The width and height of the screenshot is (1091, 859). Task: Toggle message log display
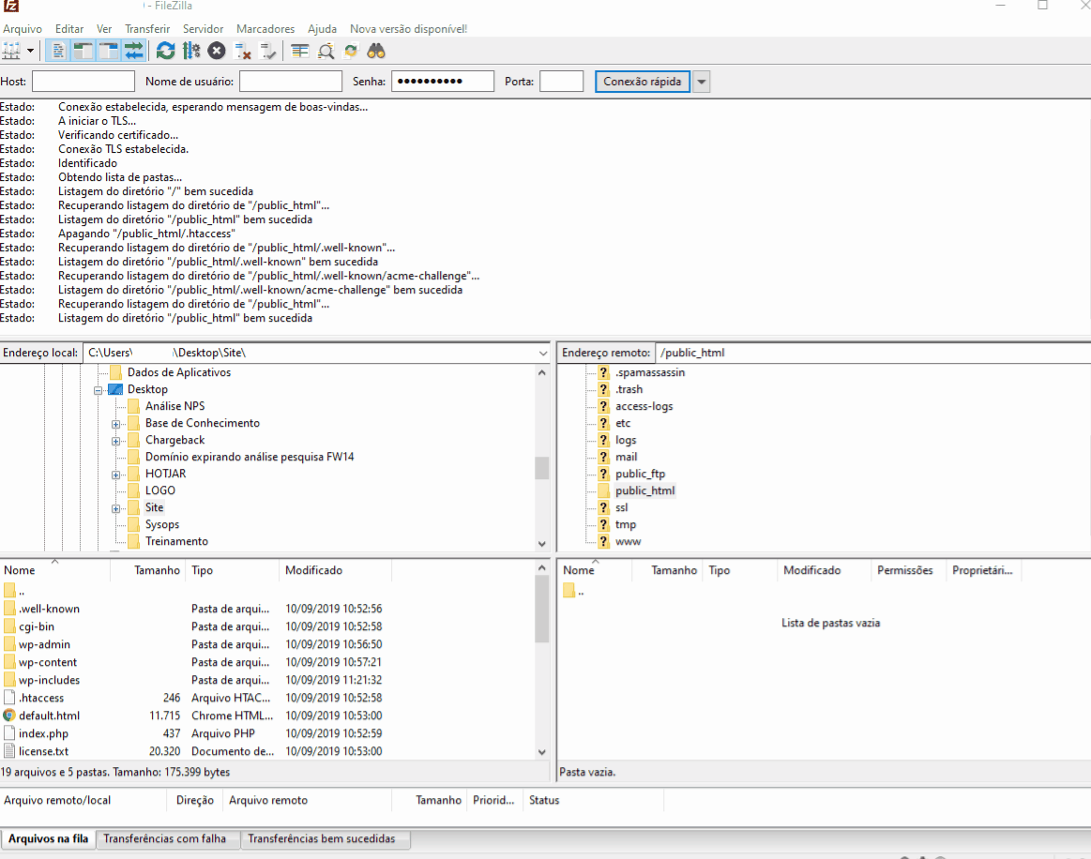click(58, 51)
